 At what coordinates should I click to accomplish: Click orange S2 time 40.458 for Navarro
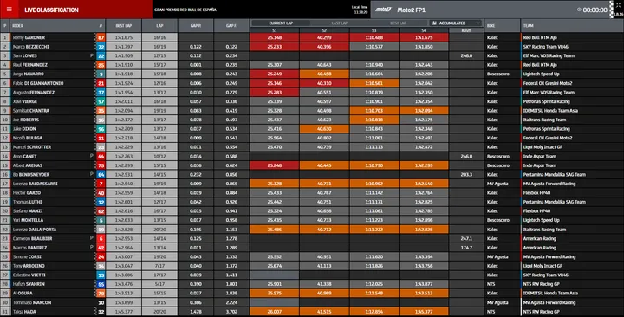point(324,74)
